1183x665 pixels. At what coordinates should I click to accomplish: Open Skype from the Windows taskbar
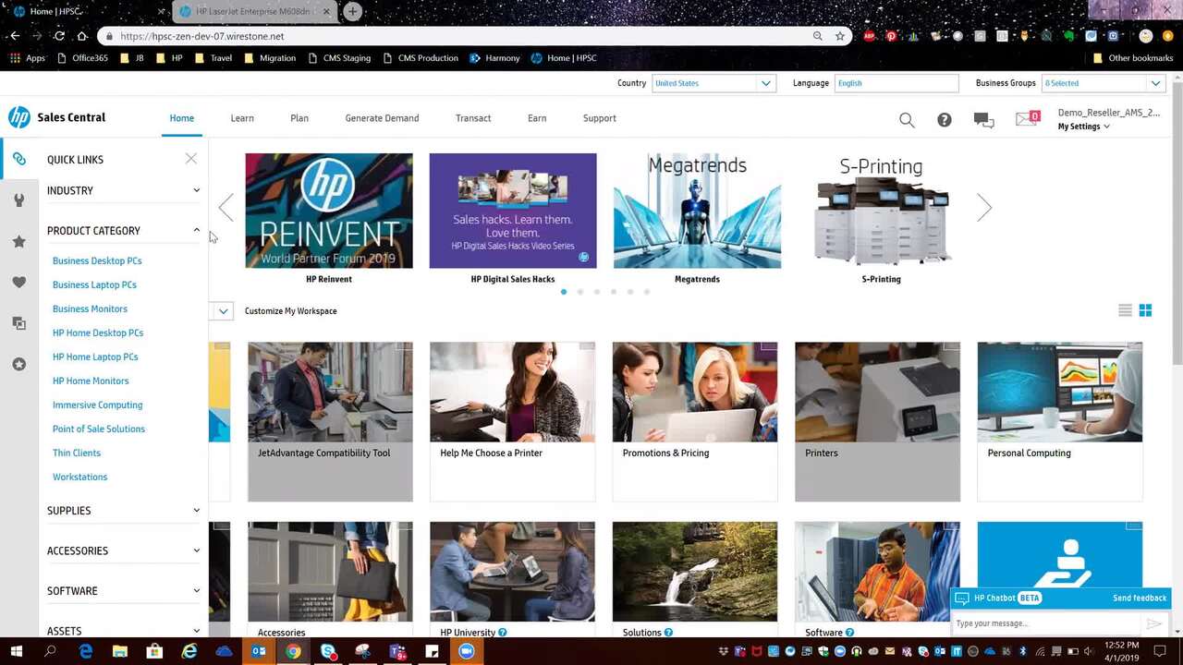click(328, 651)
